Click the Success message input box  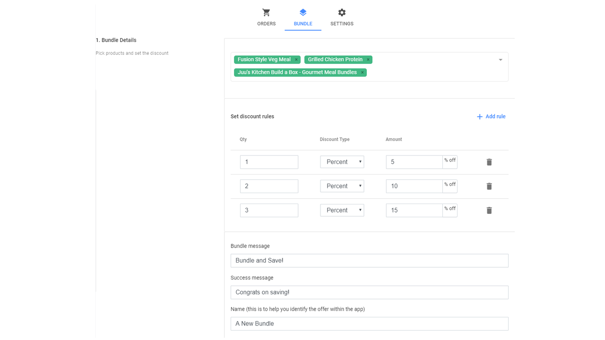[x=369, y=292]
